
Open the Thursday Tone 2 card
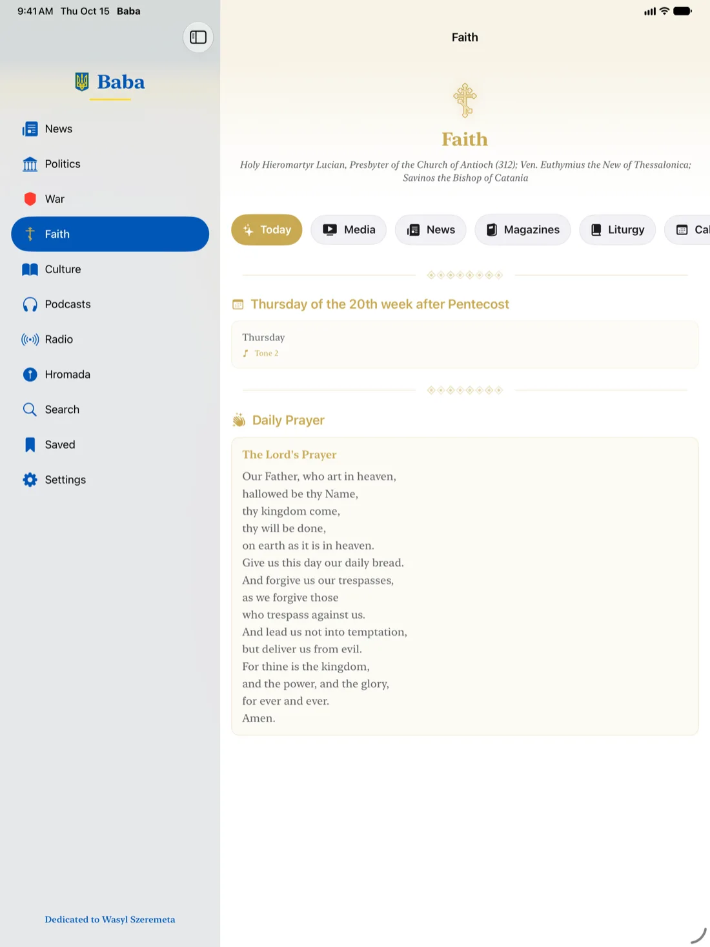tap(465, 344)
